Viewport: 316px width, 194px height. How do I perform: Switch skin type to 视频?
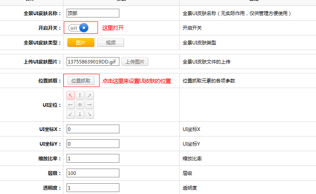[x=111, y=43]
